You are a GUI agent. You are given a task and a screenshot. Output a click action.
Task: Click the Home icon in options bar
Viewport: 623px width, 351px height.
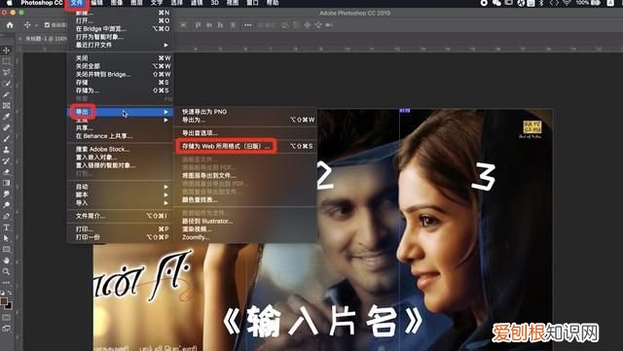coord(10,25)
